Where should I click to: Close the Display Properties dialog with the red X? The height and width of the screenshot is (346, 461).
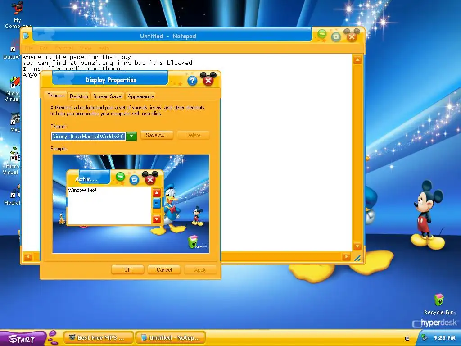[208, 80]
